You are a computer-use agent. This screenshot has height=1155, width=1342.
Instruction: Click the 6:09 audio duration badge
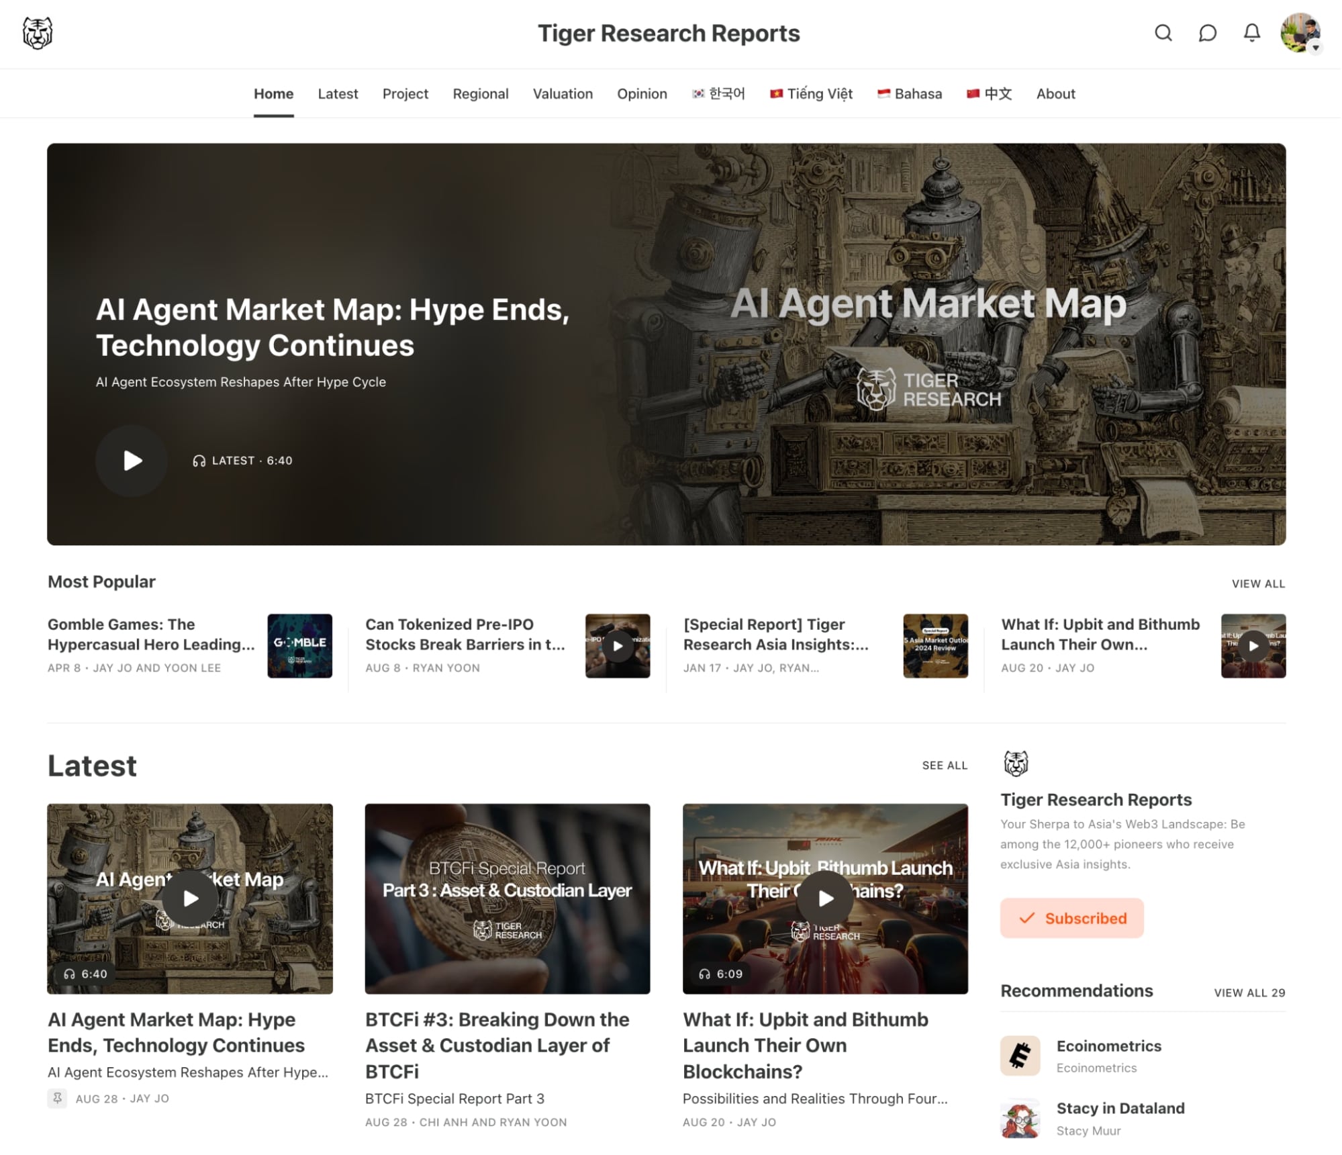click(x=721, y=974)
